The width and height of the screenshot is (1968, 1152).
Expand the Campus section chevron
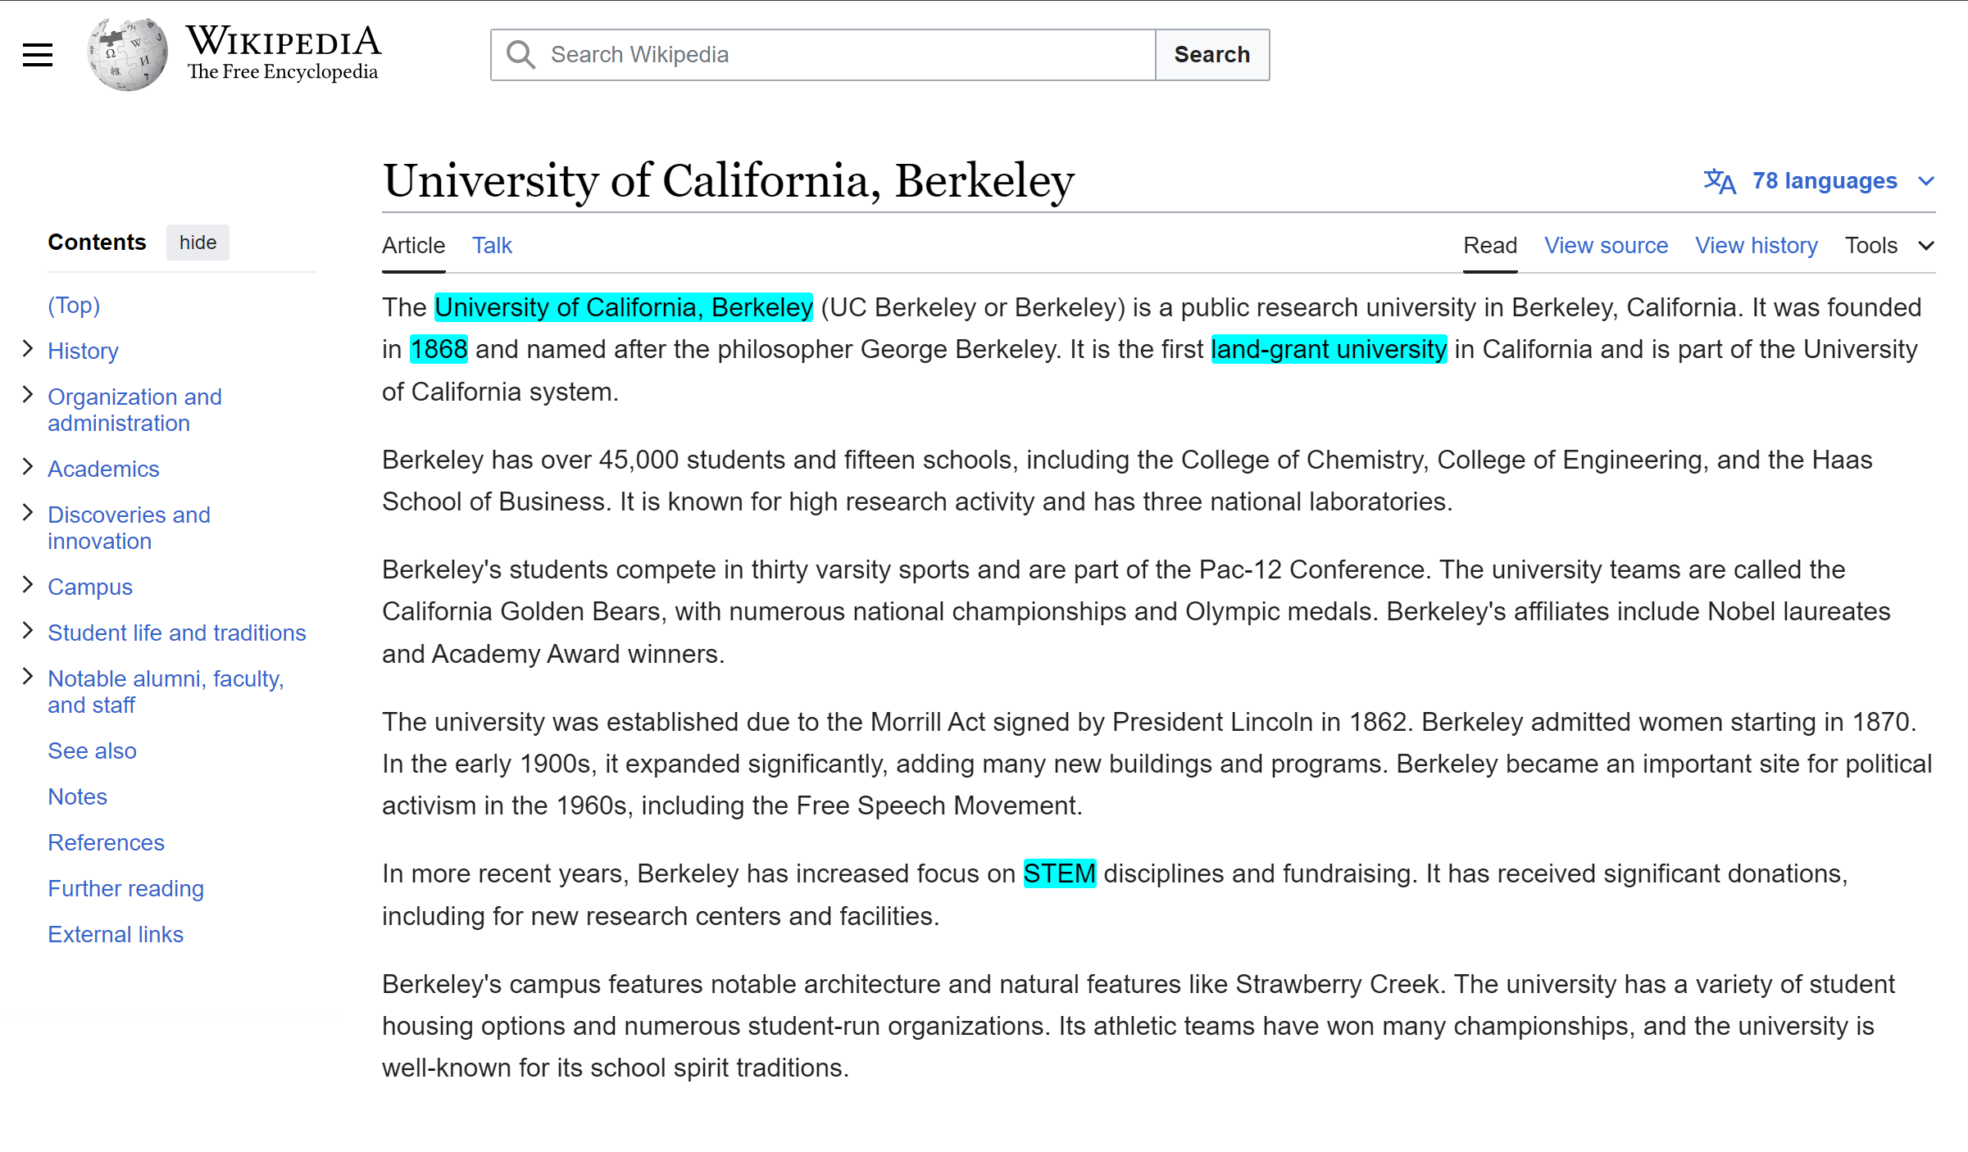pyautogui.click(x=28, y=585)
